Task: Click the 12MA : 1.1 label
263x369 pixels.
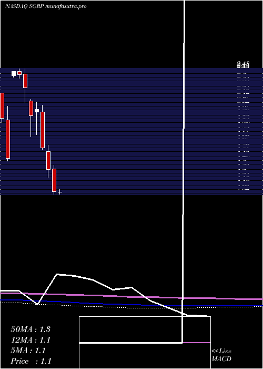Action: coord(31,340)
